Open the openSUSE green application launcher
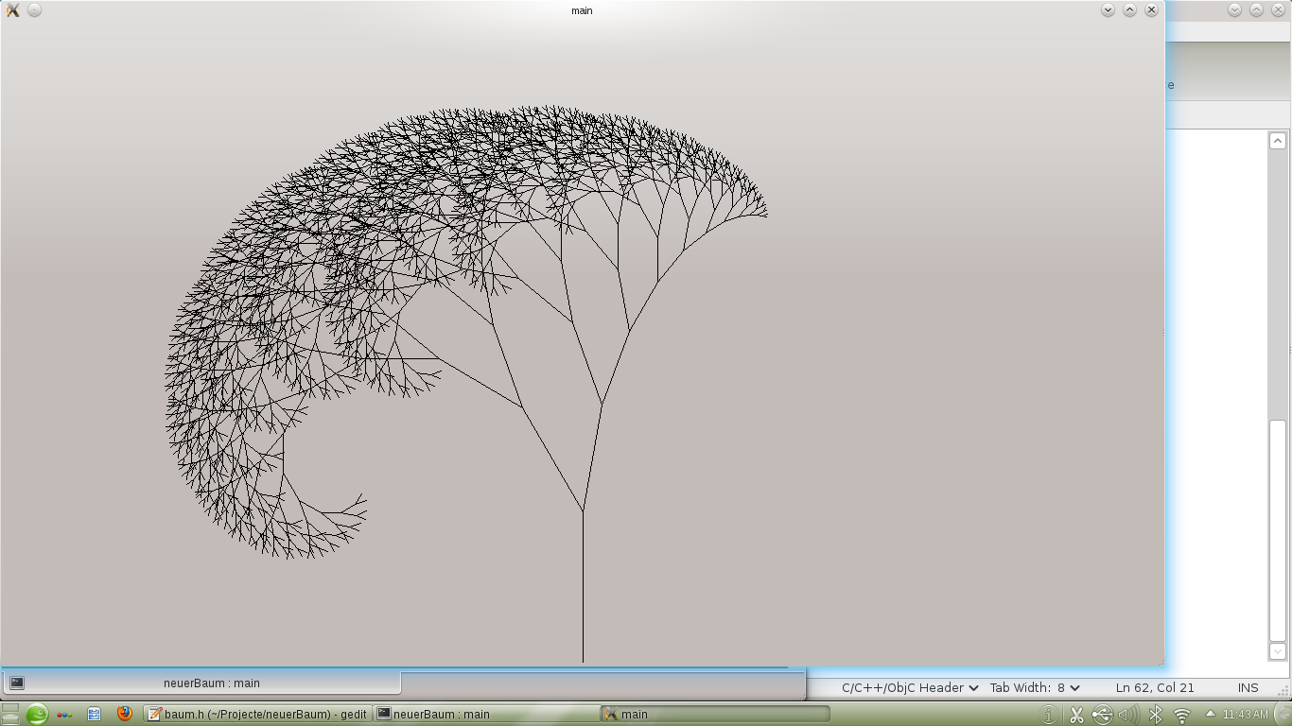1292x726 pixels. [x=36, y=714]
